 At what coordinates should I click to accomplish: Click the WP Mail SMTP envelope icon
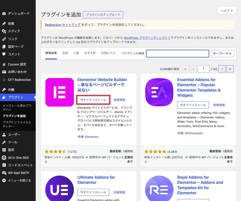pos(4,173)
